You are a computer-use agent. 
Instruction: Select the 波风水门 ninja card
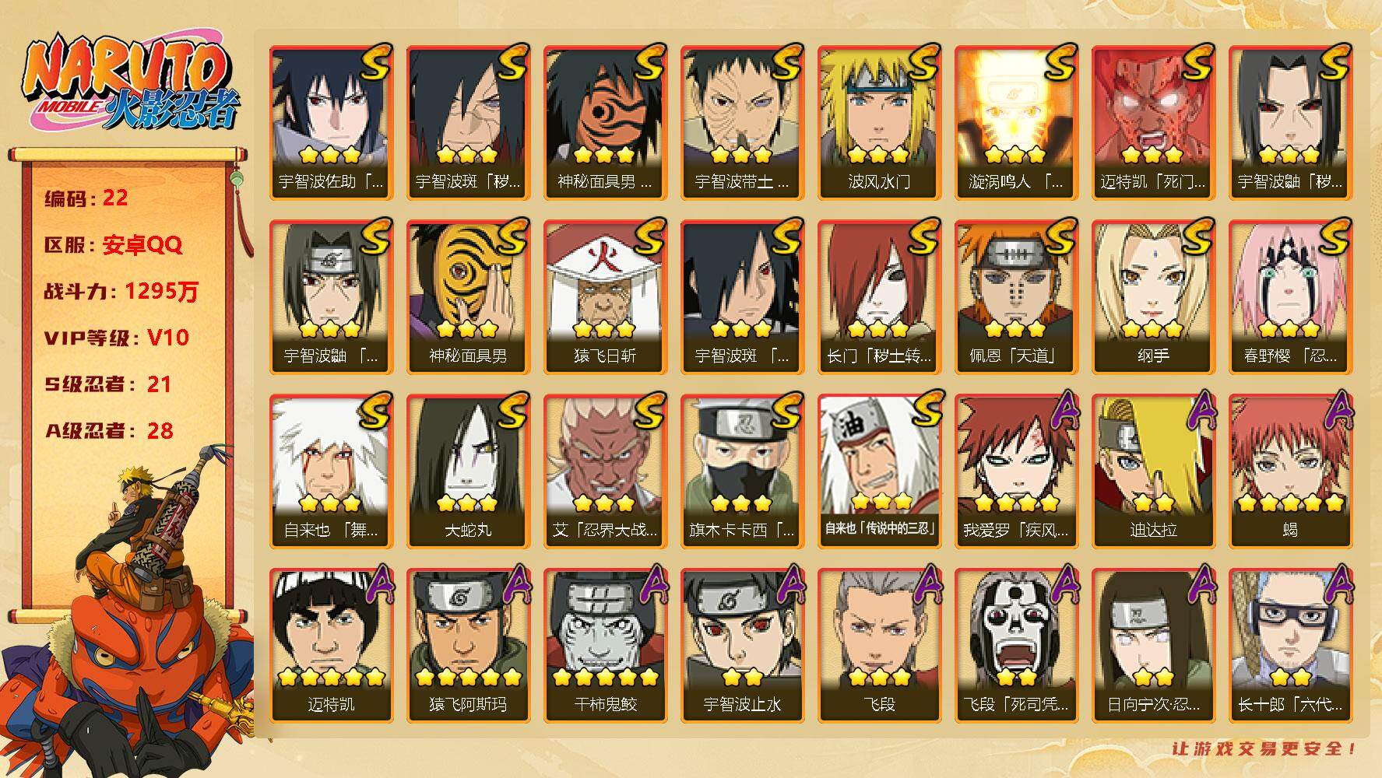pos(879,123)
